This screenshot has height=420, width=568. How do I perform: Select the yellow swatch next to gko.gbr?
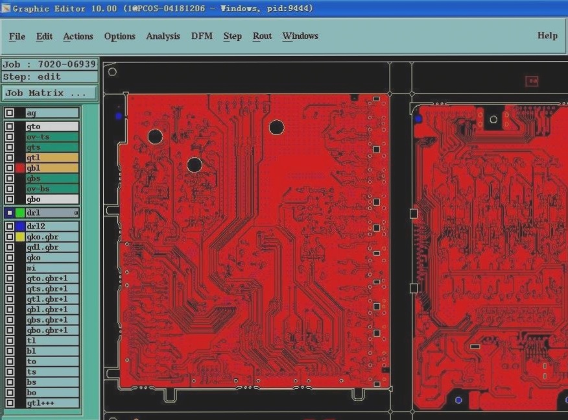tap(20, 237)
